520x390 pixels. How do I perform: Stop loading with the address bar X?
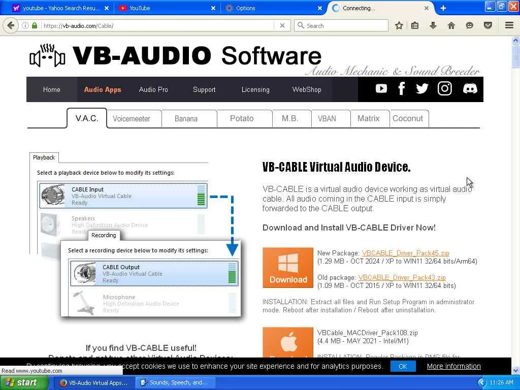[x=282, y=25]
